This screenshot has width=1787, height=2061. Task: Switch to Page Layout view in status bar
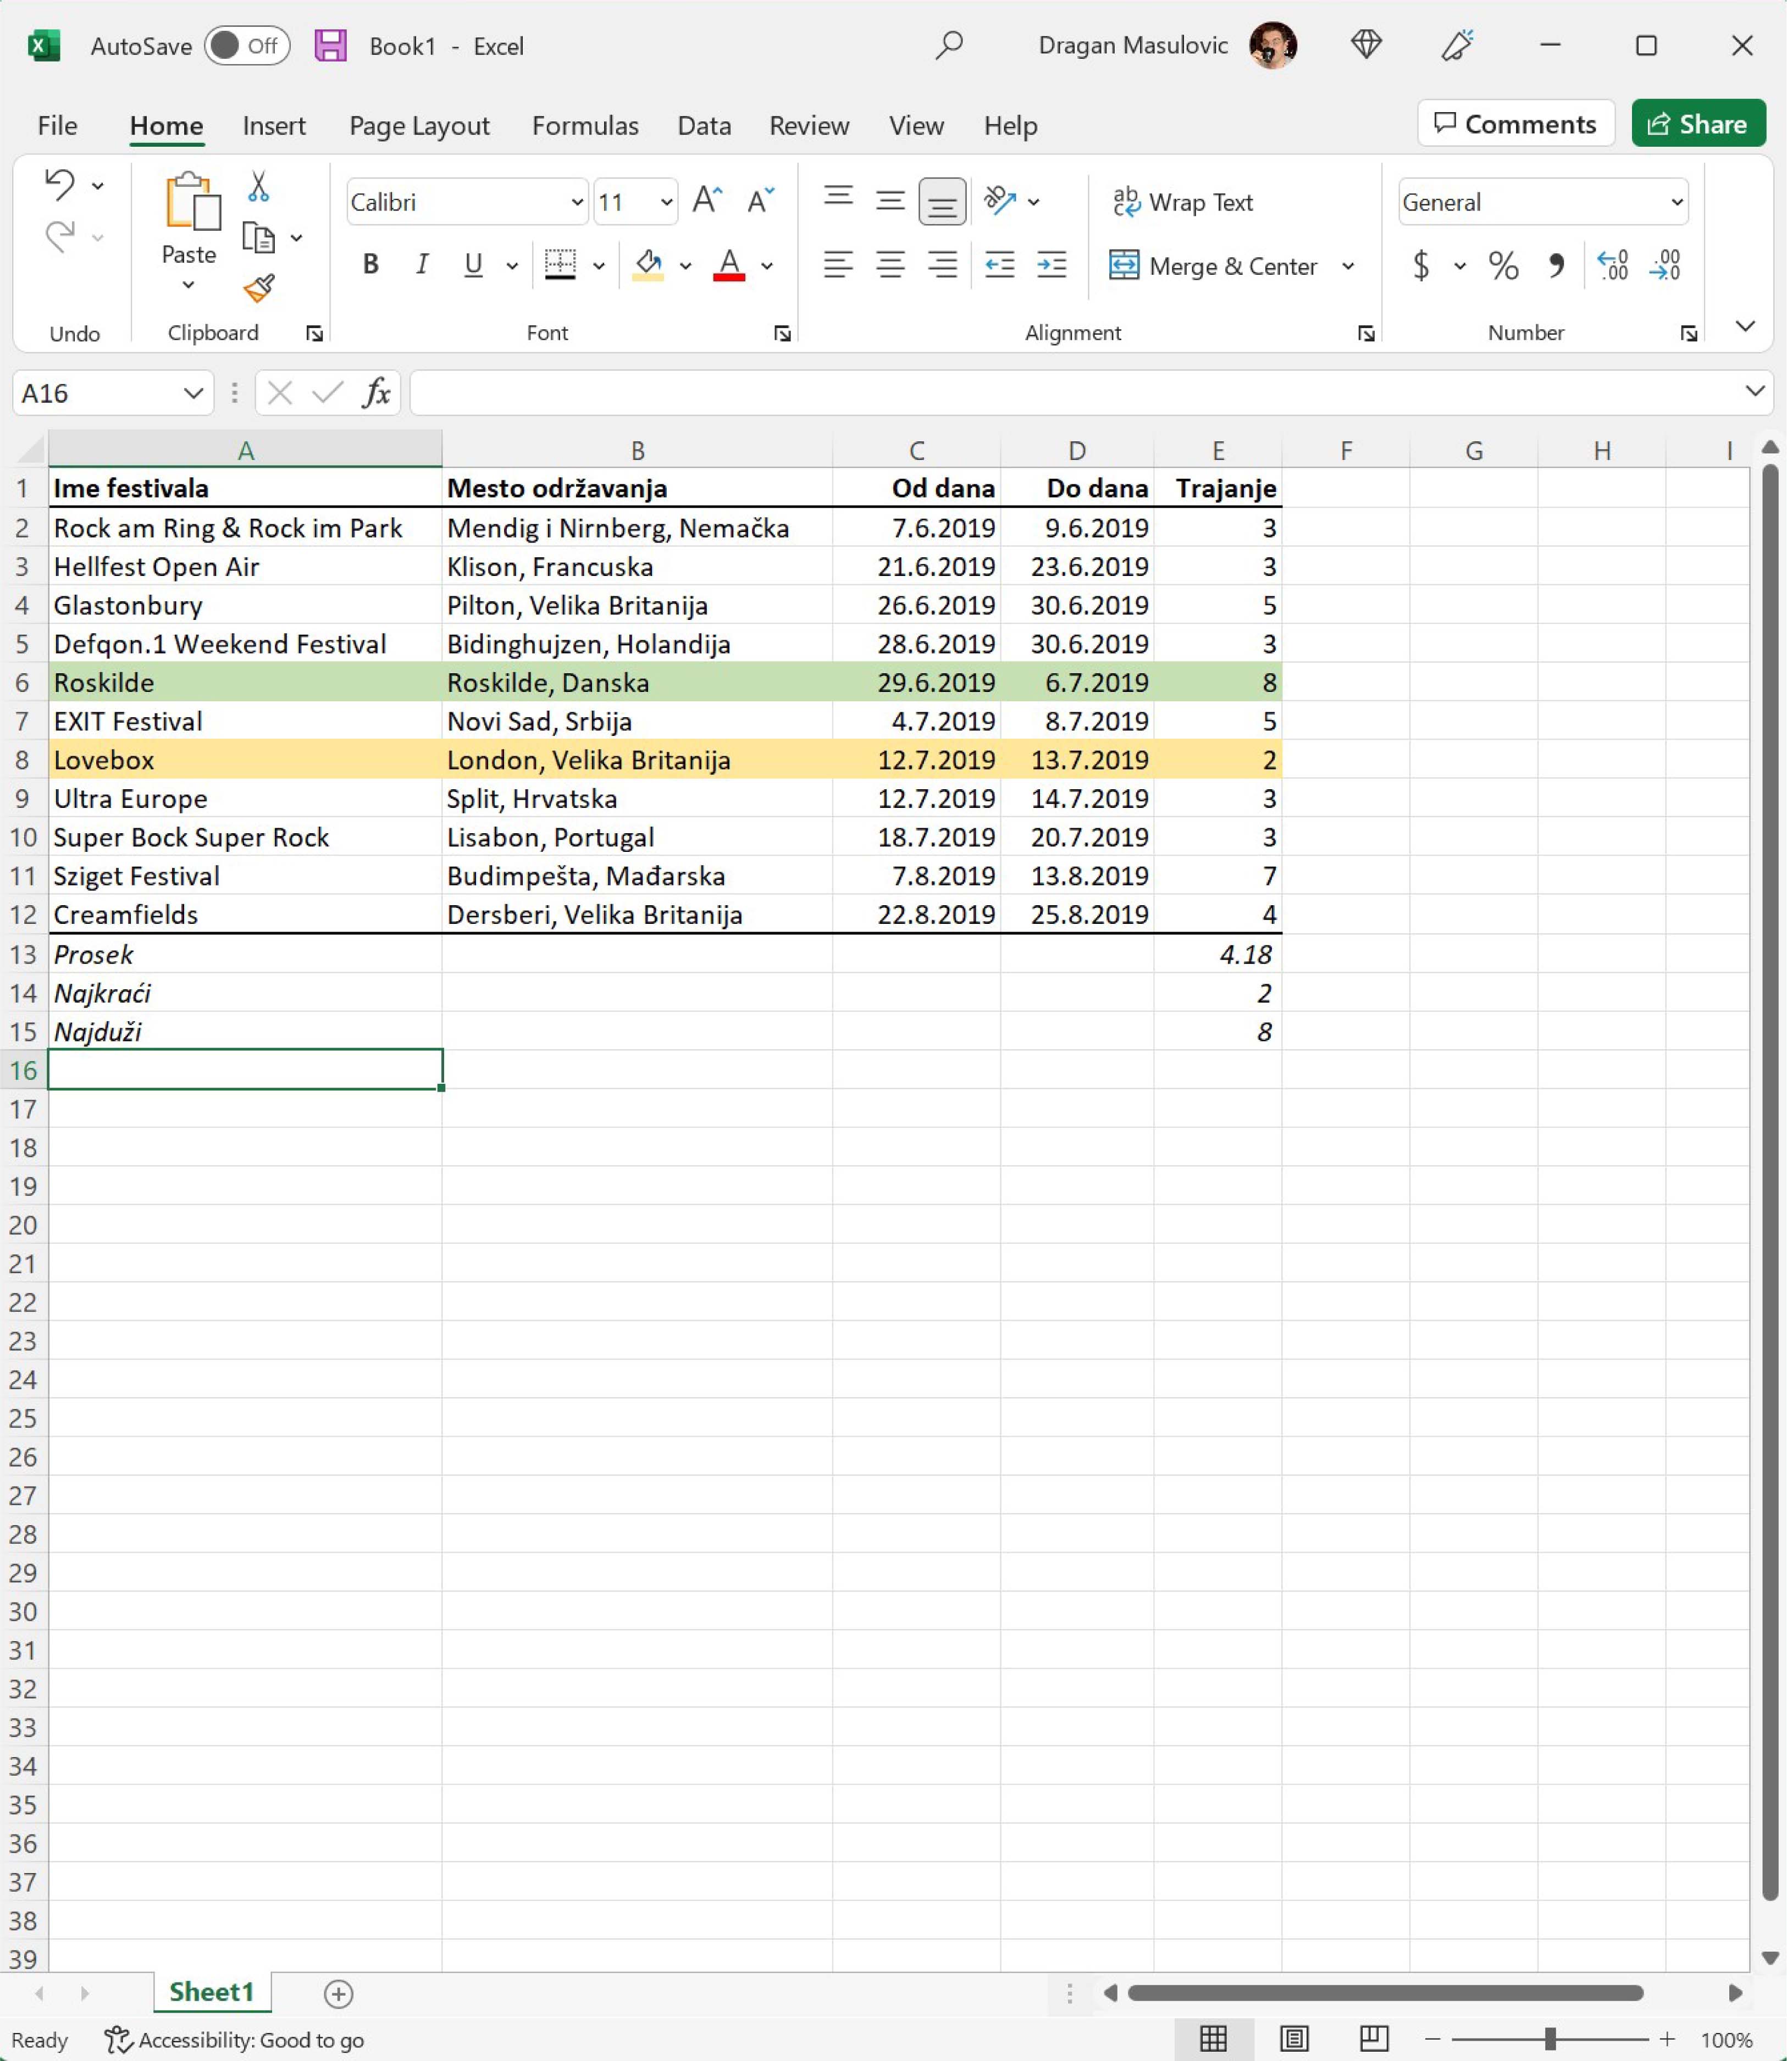pyautogui.click(x=1293, y=2039)
